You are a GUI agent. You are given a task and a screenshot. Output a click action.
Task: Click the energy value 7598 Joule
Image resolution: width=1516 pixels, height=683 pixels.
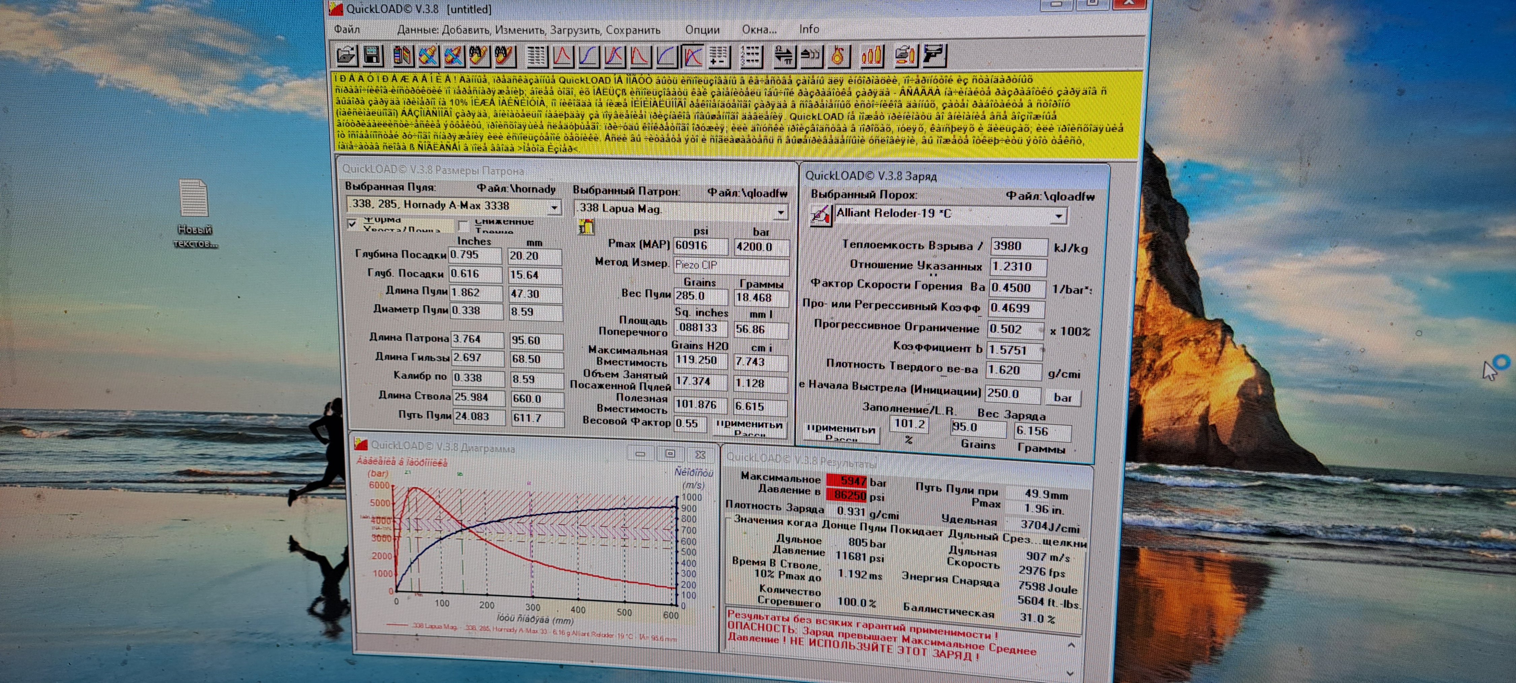[x=1047, y=587]
